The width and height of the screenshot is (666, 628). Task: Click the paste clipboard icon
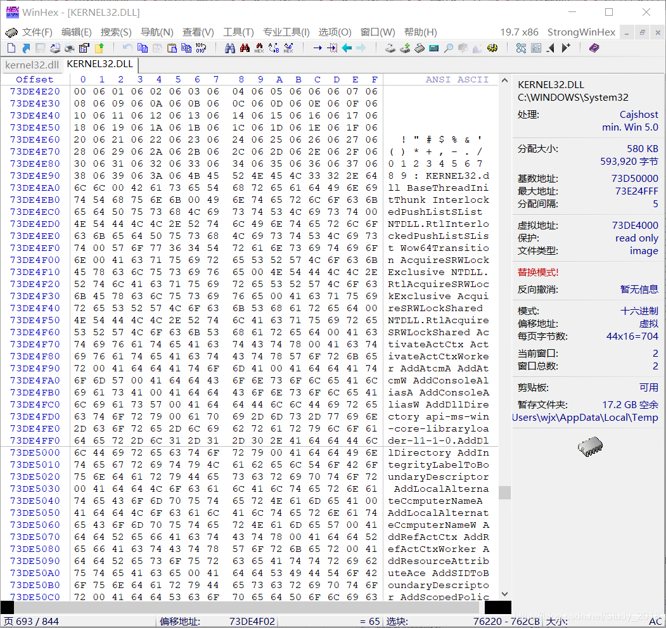coord(172,48)
